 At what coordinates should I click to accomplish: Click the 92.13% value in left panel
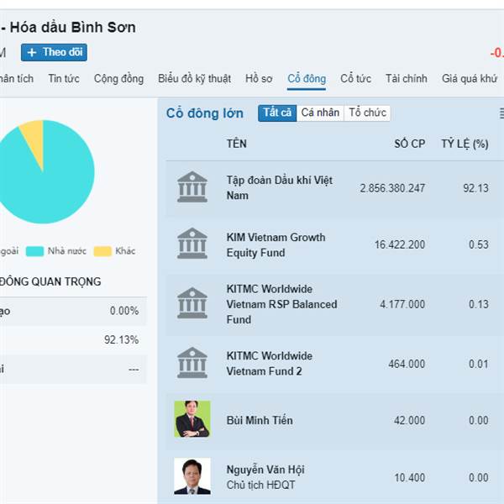click(x=121, y=339)
